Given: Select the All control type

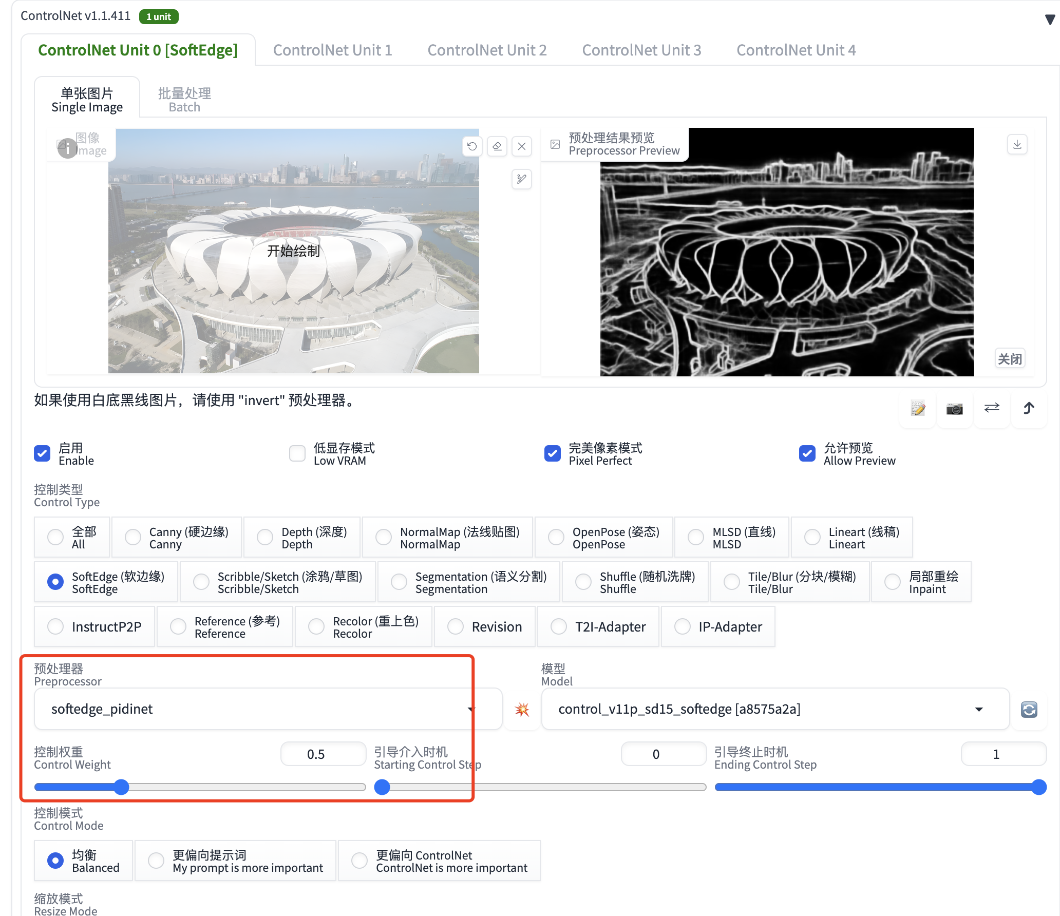Looking at the screenshot, I should coord(72,537).
